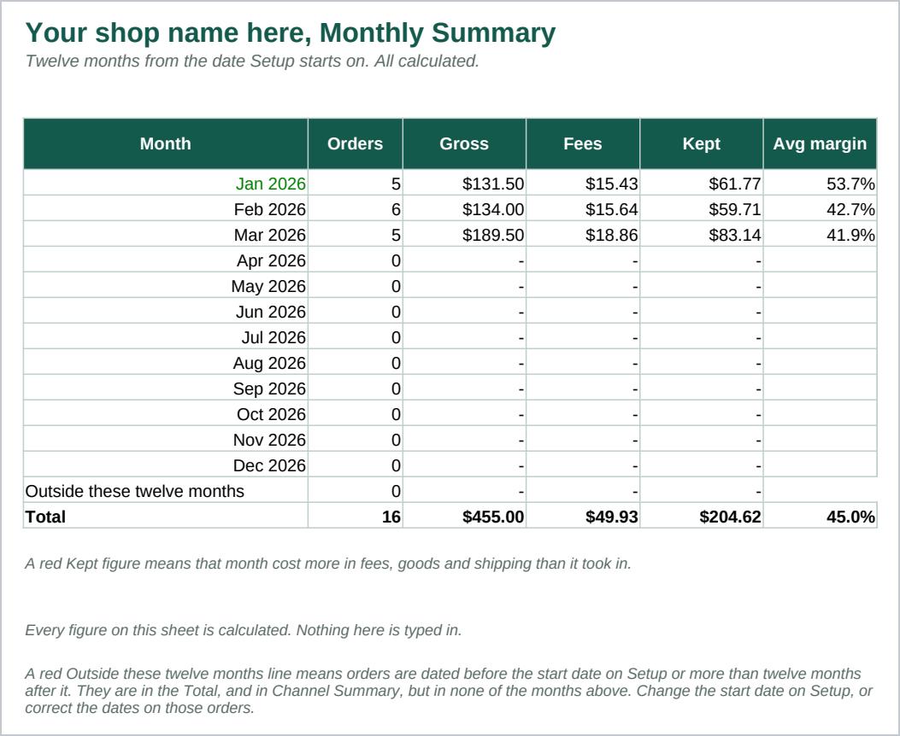Click the Gross column header

click(x=464, y=144)
